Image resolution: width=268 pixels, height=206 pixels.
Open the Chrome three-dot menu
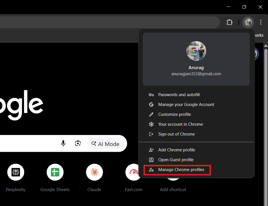tap(261, 22)
